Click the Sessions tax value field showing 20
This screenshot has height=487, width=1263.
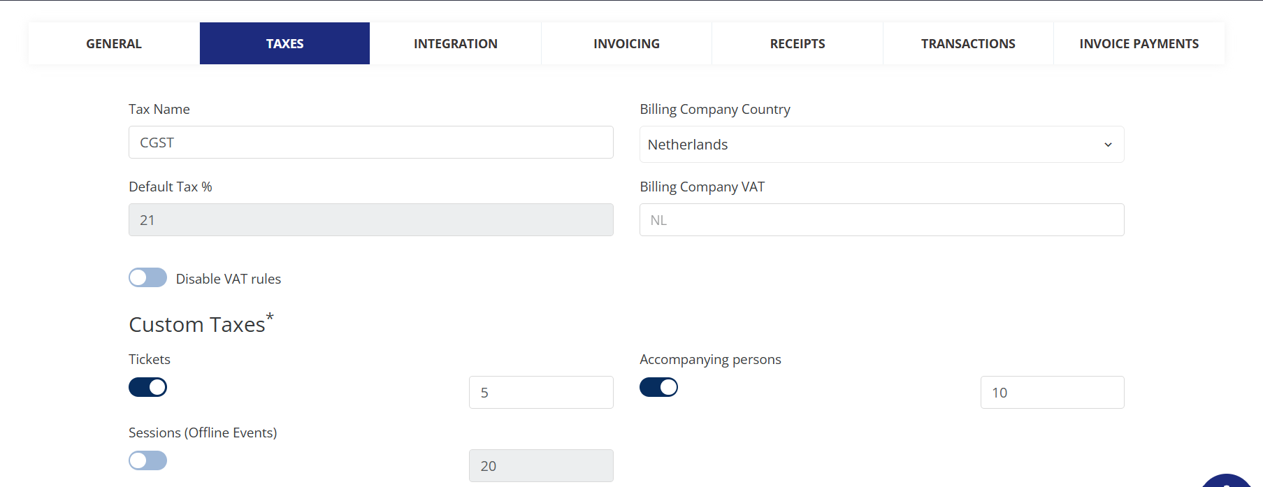[x=541, y=466]
